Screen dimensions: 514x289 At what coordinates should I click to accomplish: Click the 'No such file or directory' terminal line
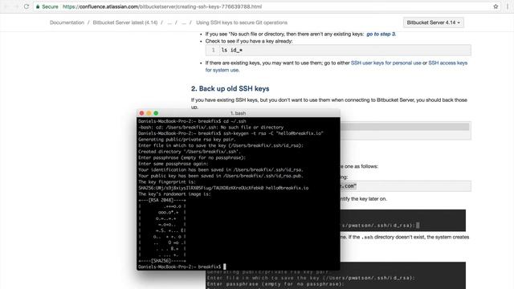(210, 128)
